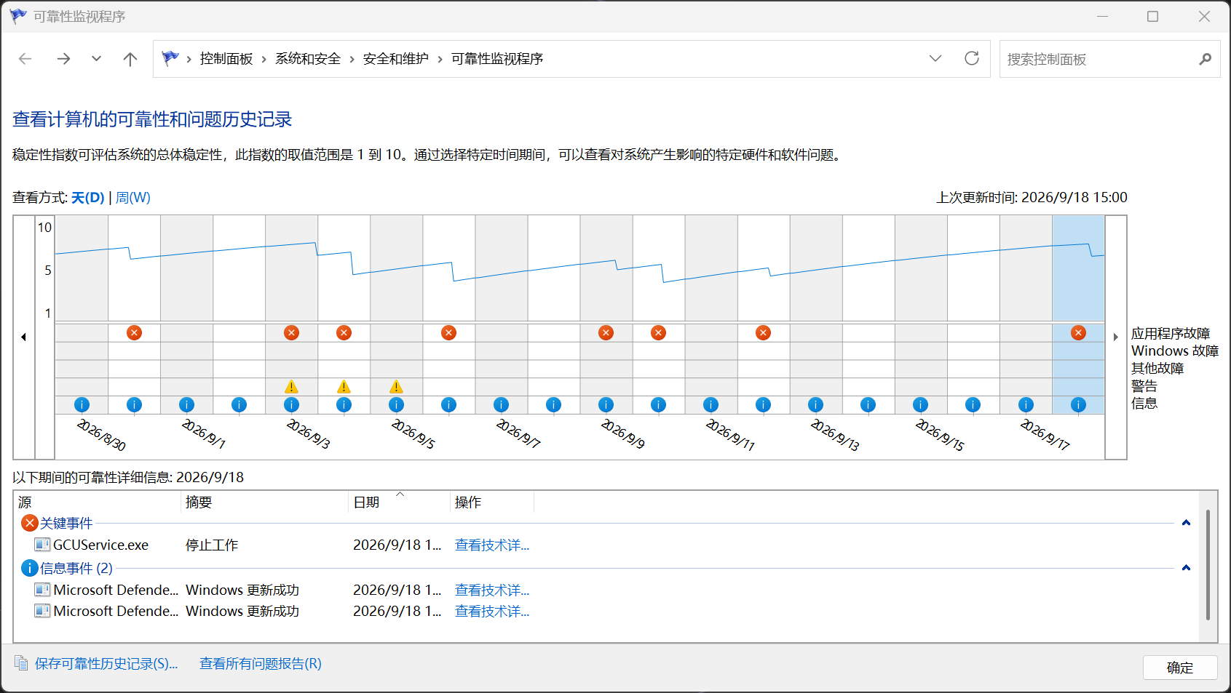The width and height of the screenshot is (1231, 693).
Task: Go back with the back arrow
Action: coord(25,59)
